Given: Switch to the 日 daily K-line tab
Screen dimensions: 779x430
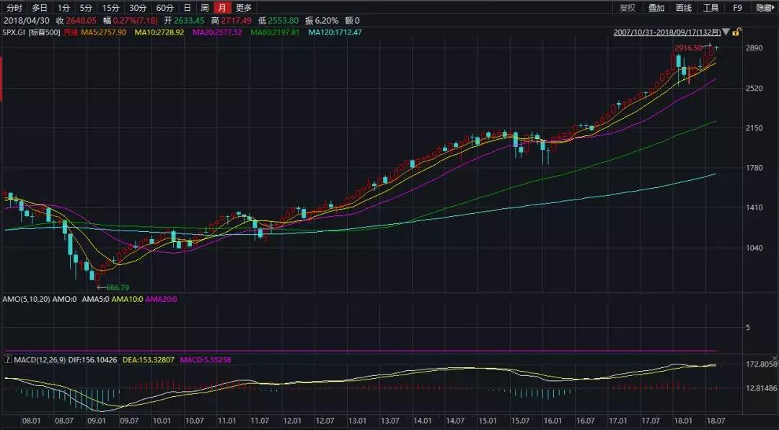Looking at the screenshot, I should pyautogui.click(x=187, y=7).
